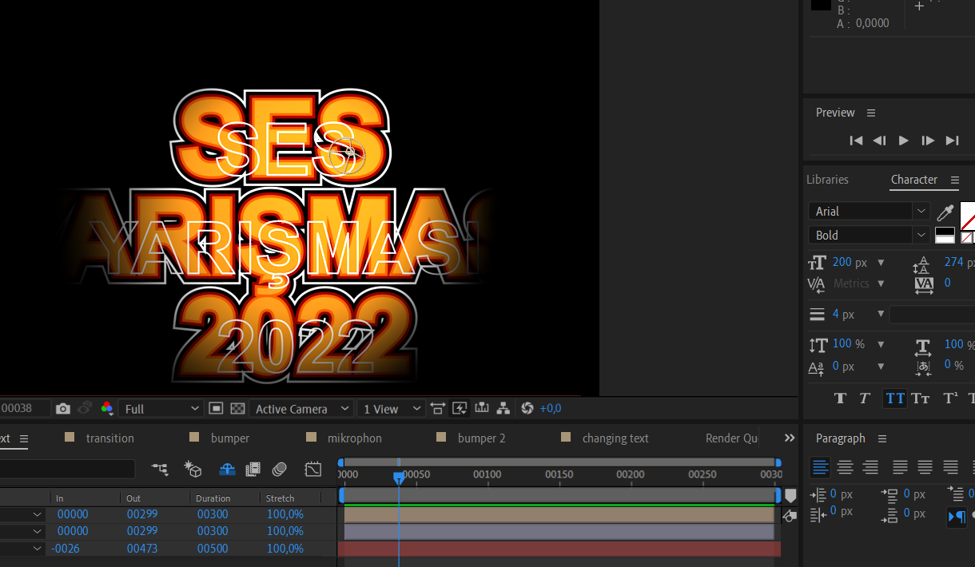Click the black and white default colors swatch

click(945, 236)
